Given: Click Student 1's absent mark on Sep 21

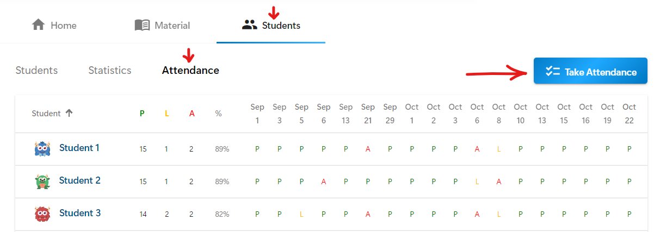Looking at the screenshot, I should click(368, 149).
